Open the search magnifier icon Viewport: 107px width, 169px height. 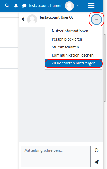tap(7, 6)
